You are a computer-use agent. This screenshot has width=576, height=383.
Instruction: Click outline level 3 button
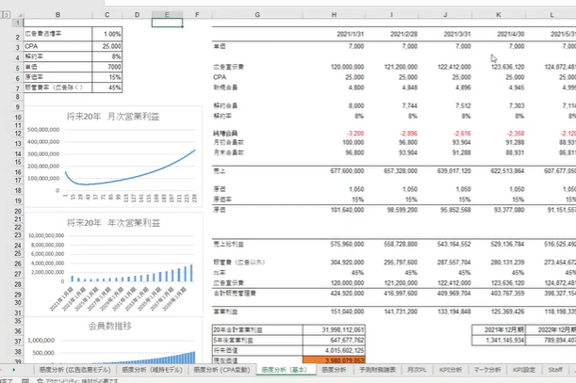[x=7, y=15]
